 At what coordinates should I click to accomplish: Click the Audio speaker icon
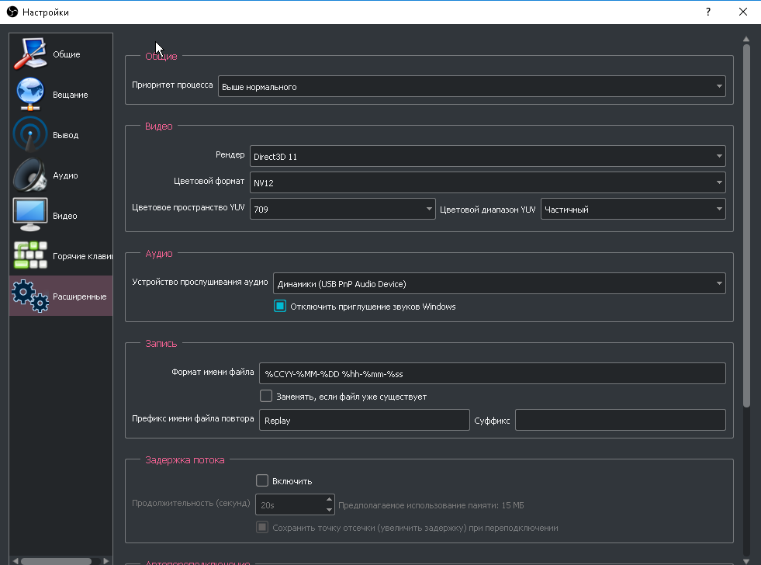tap(30, 175)
